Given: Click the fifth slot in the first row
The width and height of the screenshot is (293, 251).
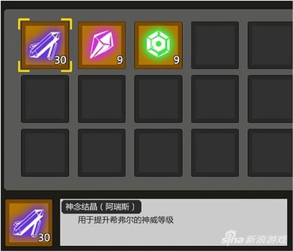Looking at the screenshot, I should click(x=271, y=45).
